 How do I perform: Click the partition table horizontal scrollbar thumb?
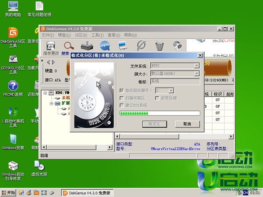(149, 137)
